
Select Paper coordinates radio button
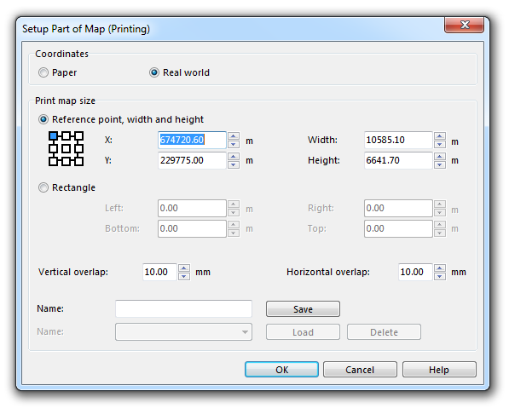[x=43, y=72]
